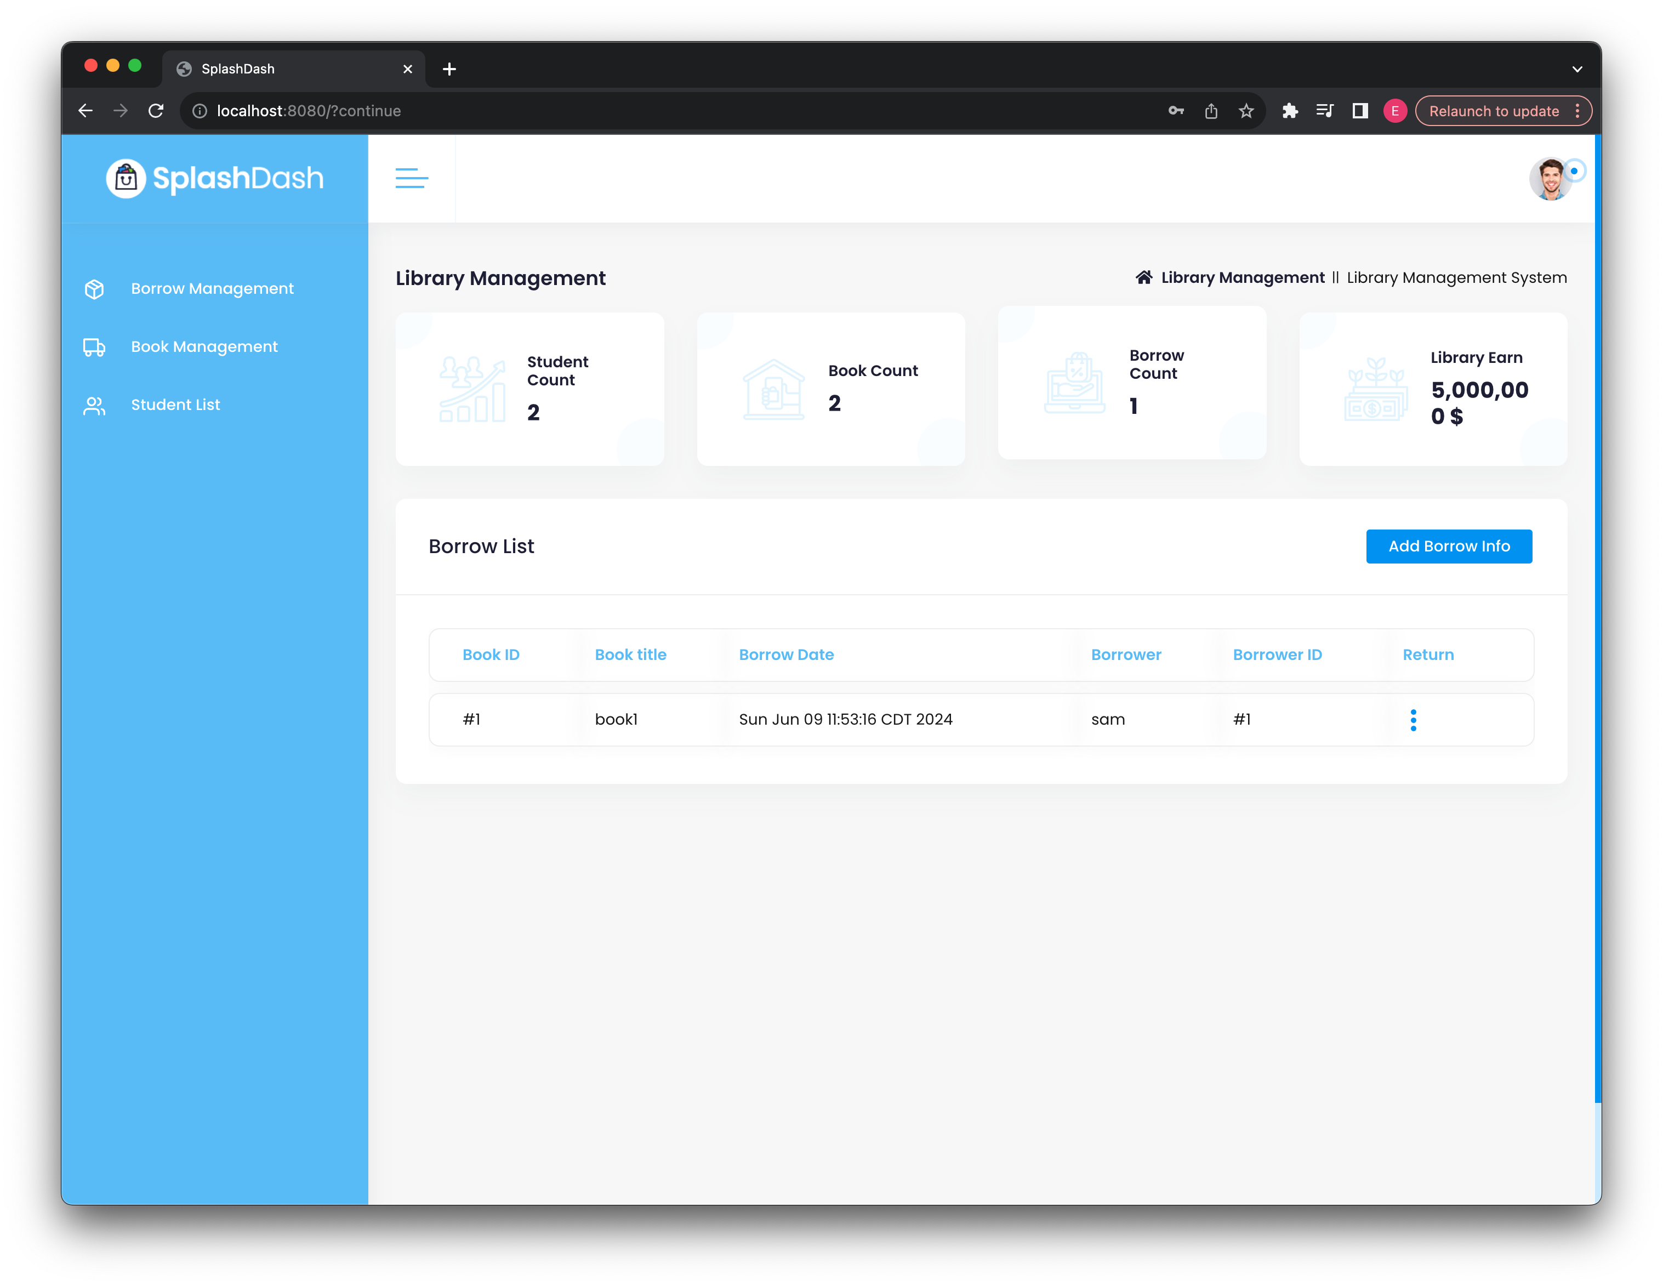Toggle the browser side panel icon

[x=1360, y=111]
